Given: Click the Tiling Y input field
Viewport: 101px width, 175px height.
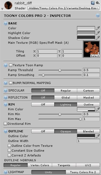Looking at the screenshot, I should click(72, 51).
